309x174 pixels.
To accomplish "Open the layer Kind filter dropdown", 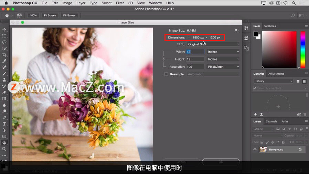I will (x=263, y=129).
